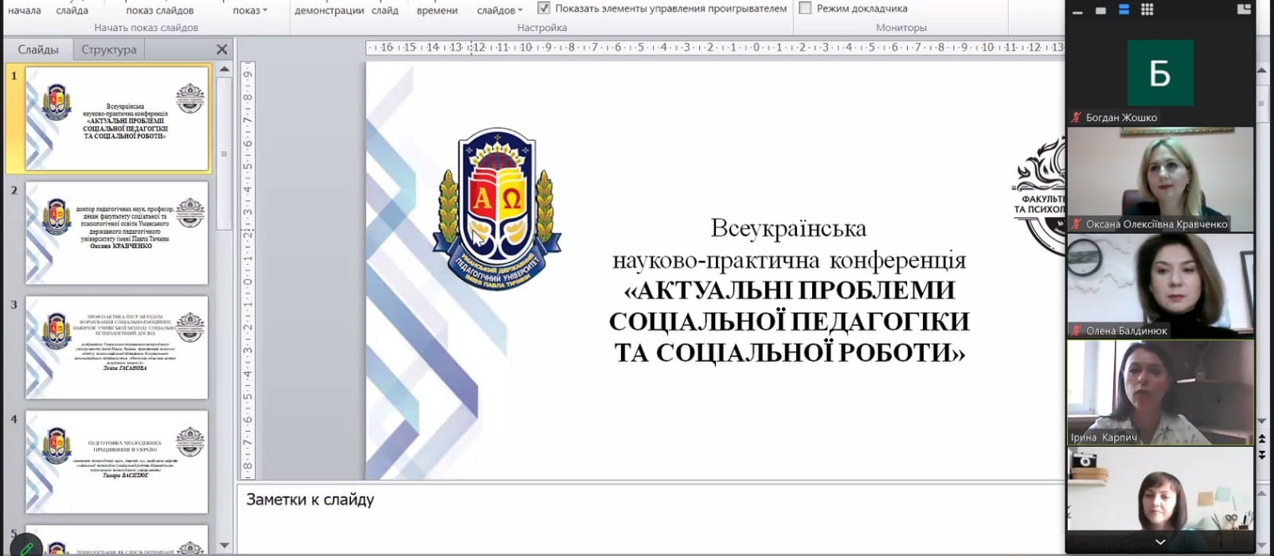Image resolution: width=1274 pixels, height=556 pixels.
Task: Click Мониторы group label
Action: [x=901, y=28]
